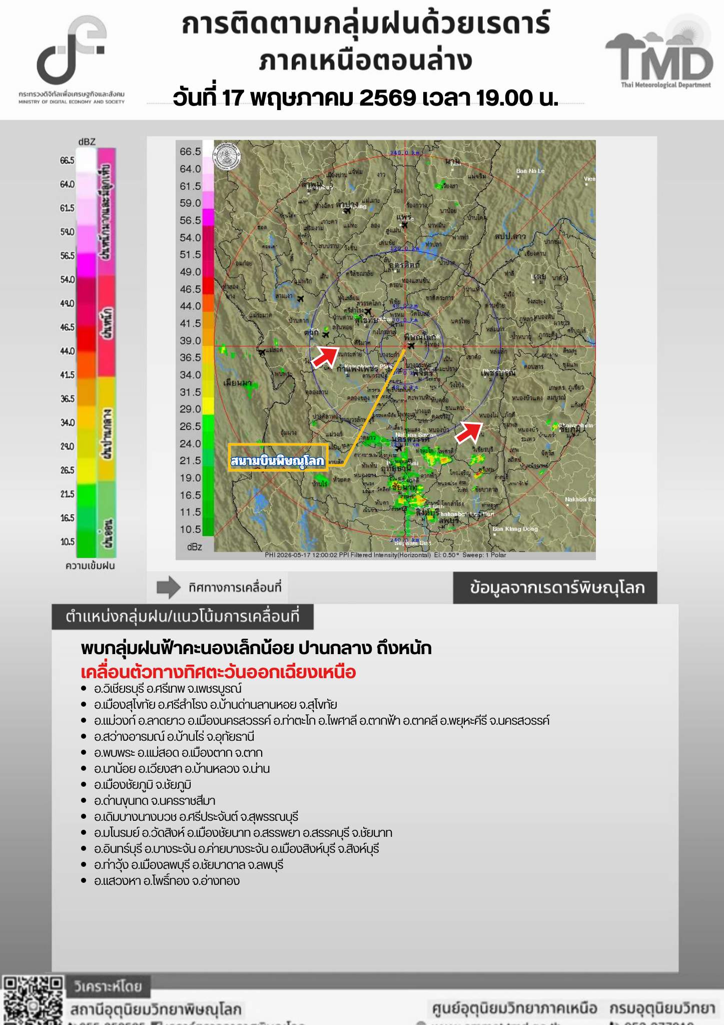This screenshot has width=724, height=1025.
Task: Click the date line วันที่ 17 พฤษภาคม 2569 เวลา 19.00 น.
Action: click(x=366, y=98)
